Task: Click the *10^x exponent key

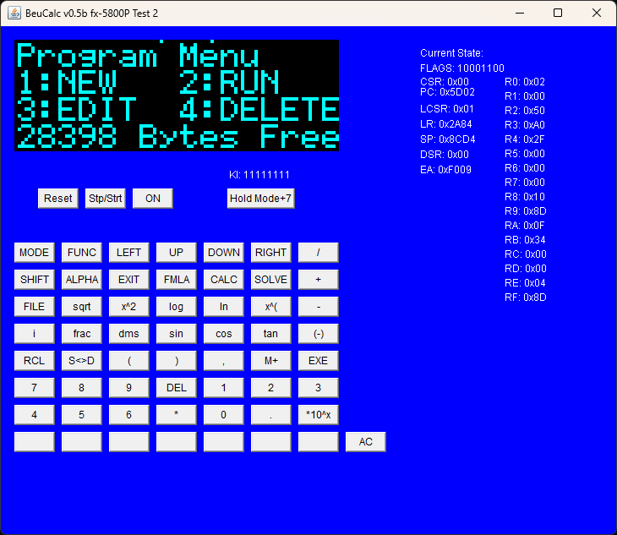Action: [318, 415]
